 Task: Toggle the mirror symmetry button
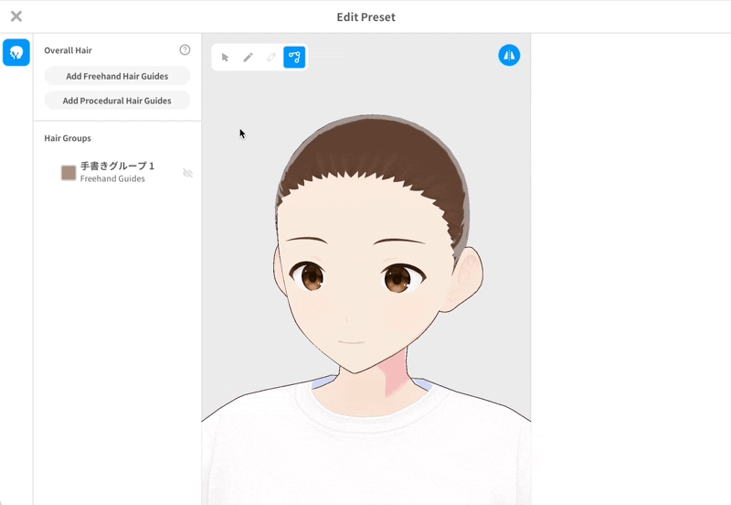(509, 55)
